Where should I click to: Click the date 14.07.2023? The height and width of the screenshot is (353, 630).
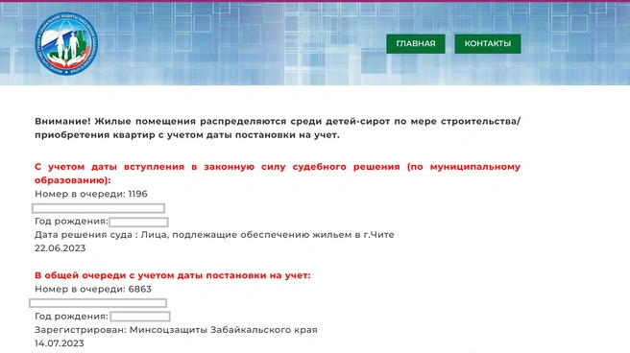tap(60, 343)
